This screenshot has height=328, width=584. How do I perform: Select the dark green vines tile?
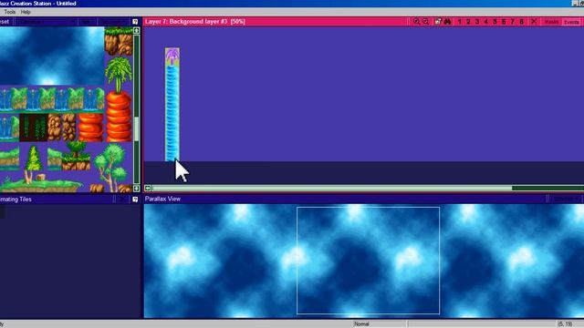coord(34,128)
